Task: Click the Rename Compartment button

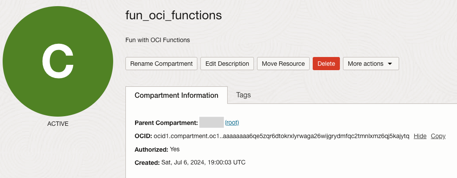Action: click(x=161, y=64)
